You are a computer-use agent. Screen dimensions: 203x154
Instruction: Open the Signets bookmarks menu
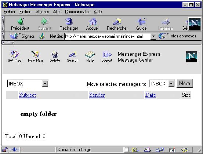22,36
